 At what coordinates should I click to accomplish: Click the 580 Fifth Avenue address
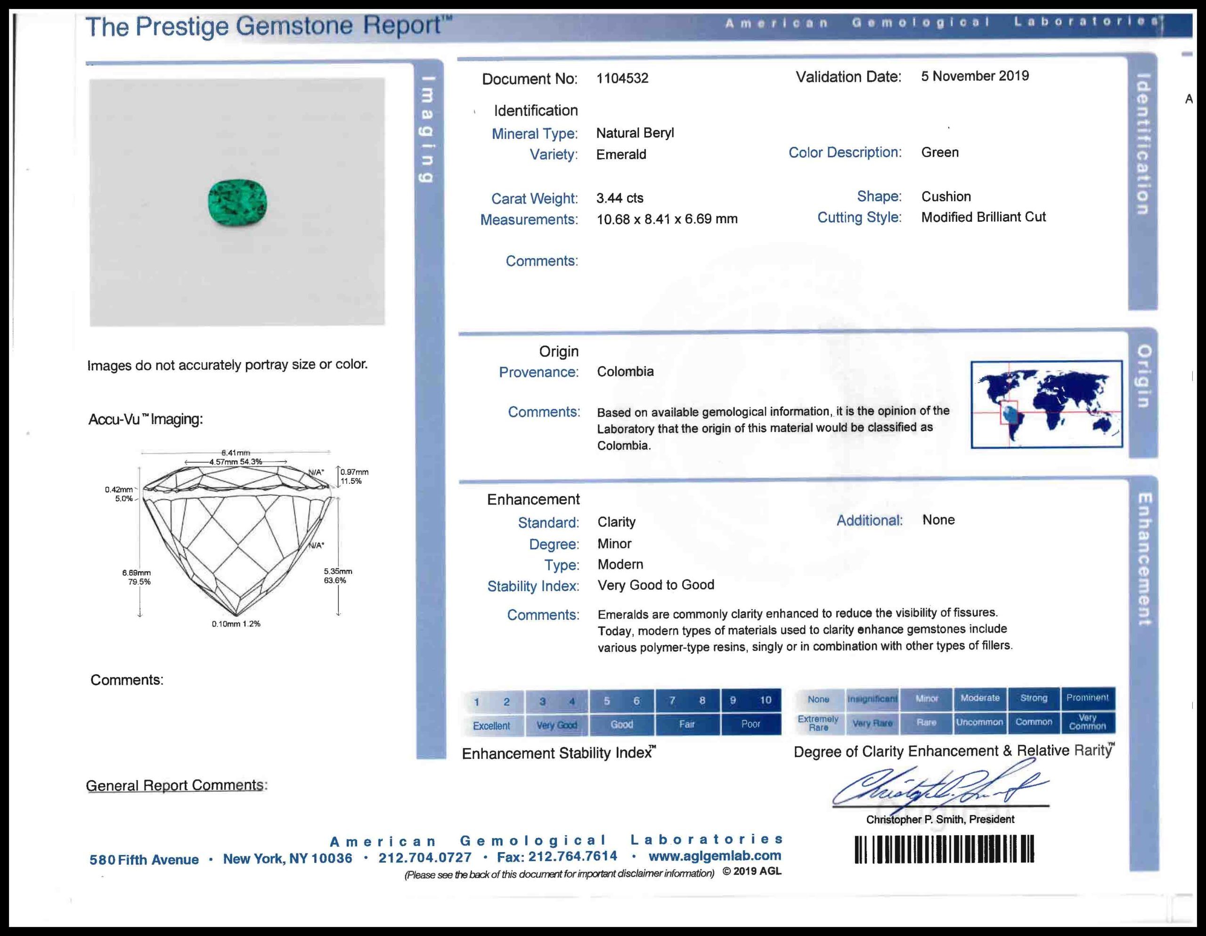144,859
